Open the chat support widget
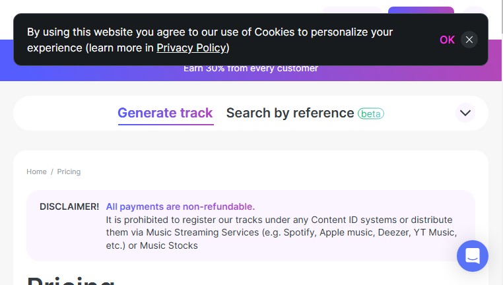 pyautogui.click(x=473, y=256)
